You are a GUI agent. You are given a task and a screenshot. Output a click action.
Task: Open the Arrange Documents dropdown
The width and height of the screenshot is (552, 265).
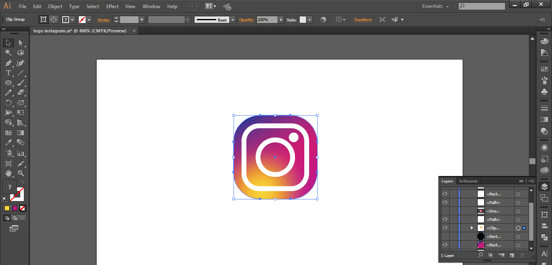point(211,6)
